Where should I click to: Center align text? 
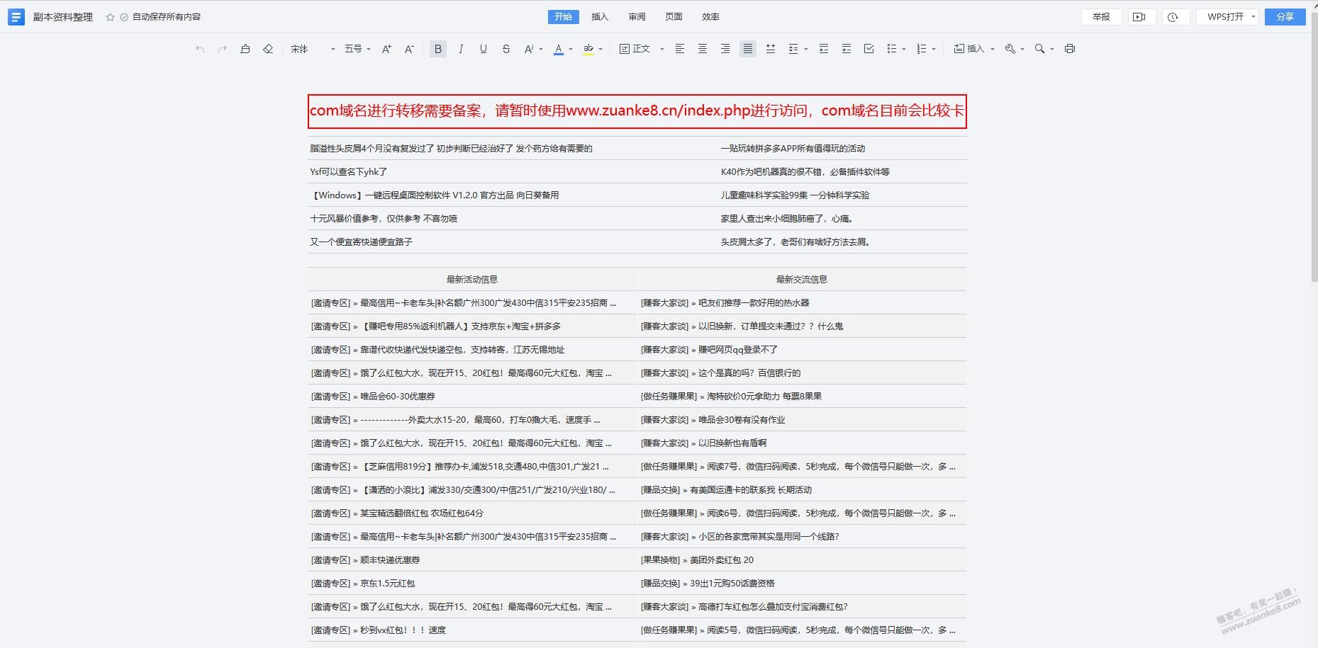pyautogui.click(x=703, y=49)
